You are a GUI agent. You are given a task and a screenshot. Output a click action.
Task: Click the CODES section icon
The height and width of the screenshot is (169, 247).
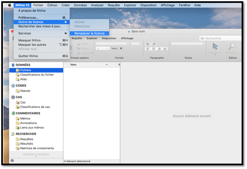13,86
